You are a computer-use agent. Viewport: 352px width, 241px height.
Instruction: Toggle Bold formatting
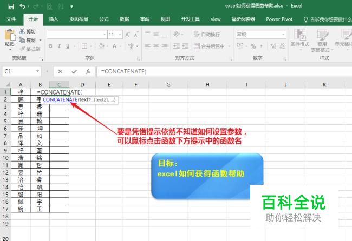coord(51,46)
